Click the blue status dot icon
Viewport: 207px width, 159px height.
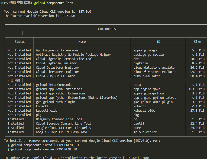click(x=2, y=3)
